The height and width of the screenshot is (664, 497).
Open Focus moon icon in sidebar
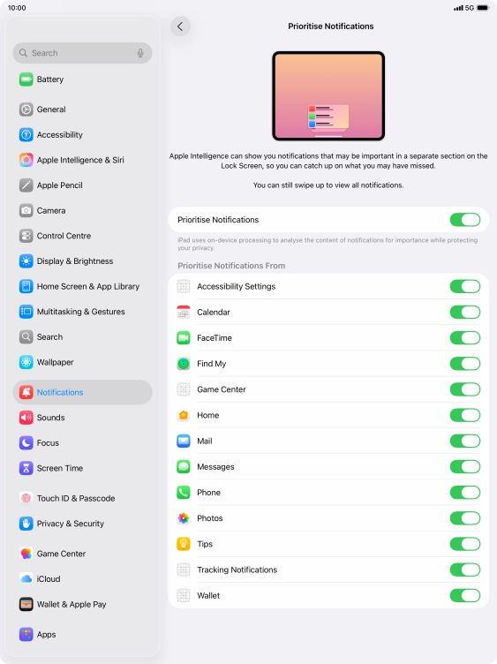(x=26, y=443)
